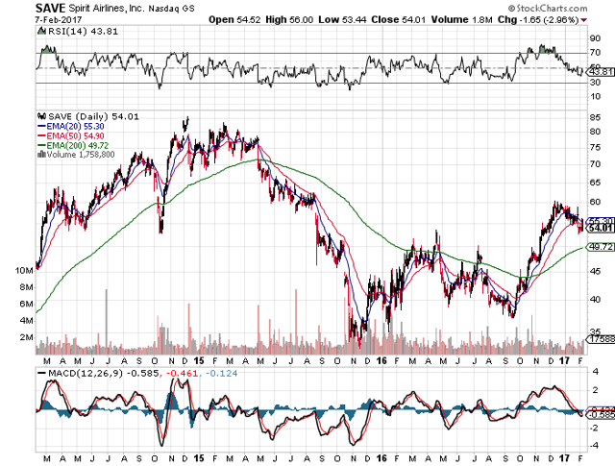This screenshot has height=466, width=615.
Task: Click the Chg -1.65 (-2.96%) value
Action: (538, 19)
